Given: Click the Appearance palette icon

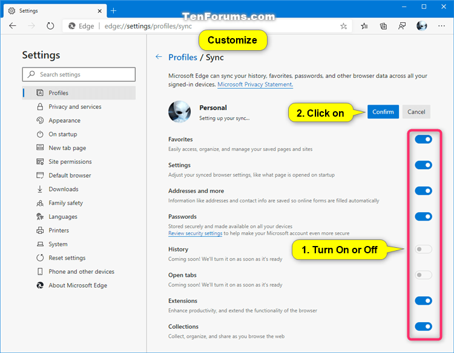Looking at the screenshot, I should coord(40,120).
